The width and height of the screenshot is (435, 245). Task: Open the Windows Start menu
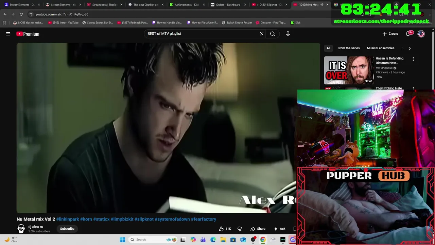click(122, 240)
